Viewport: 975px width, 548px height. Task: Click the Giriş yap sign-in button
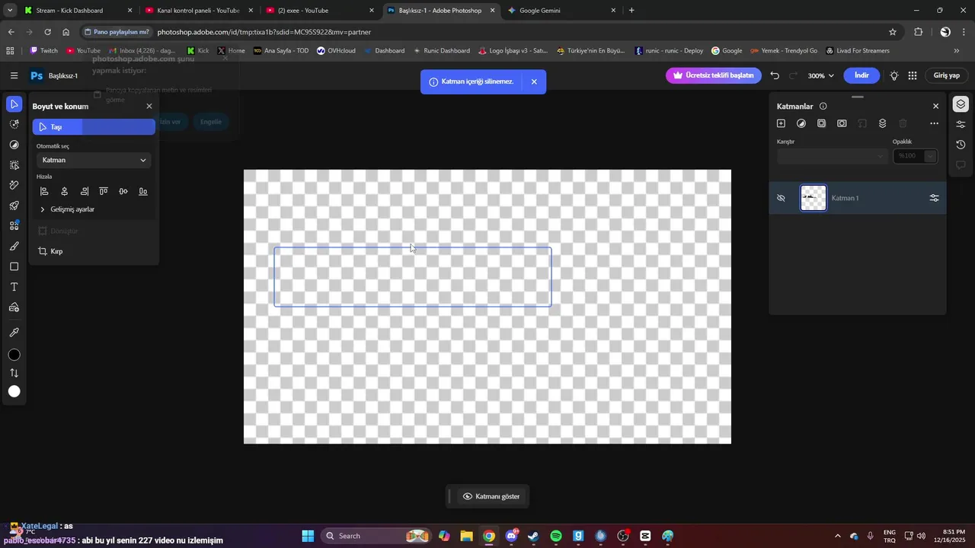[x=947, y=75]
